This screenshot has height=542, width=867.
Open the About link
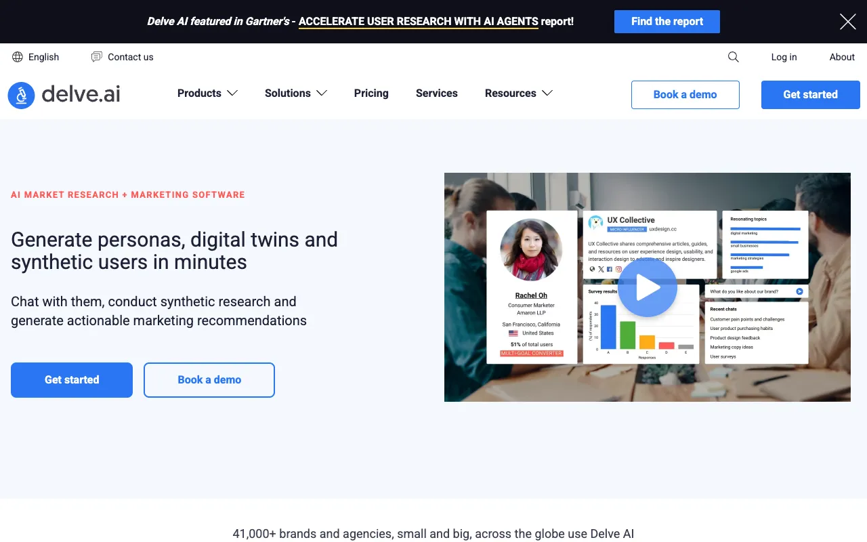pos(842,57)
